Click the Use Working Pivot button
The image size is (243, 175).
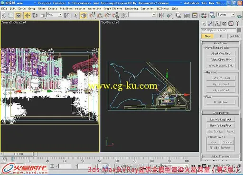tap(221, 126)
